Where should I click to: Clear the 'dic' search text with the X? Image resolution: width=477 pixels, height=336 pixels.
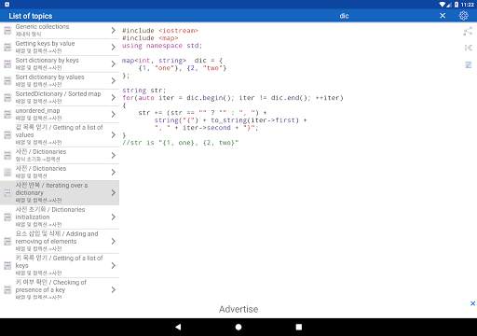pyautogui.click(x=443, y=16)
